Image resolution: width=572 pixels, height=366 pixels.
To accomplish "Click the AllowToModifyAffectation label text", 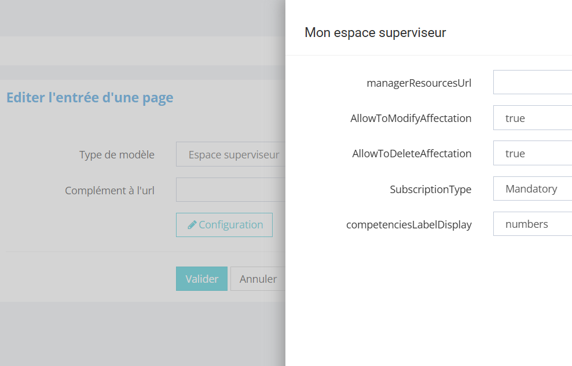I will pyautogui.click(x=410, y=118).
